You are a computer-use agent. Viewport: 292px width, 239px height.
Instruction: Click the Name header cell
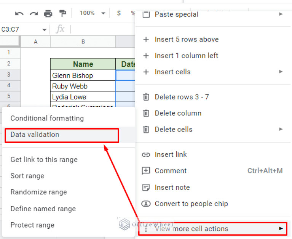coord(83,64)
